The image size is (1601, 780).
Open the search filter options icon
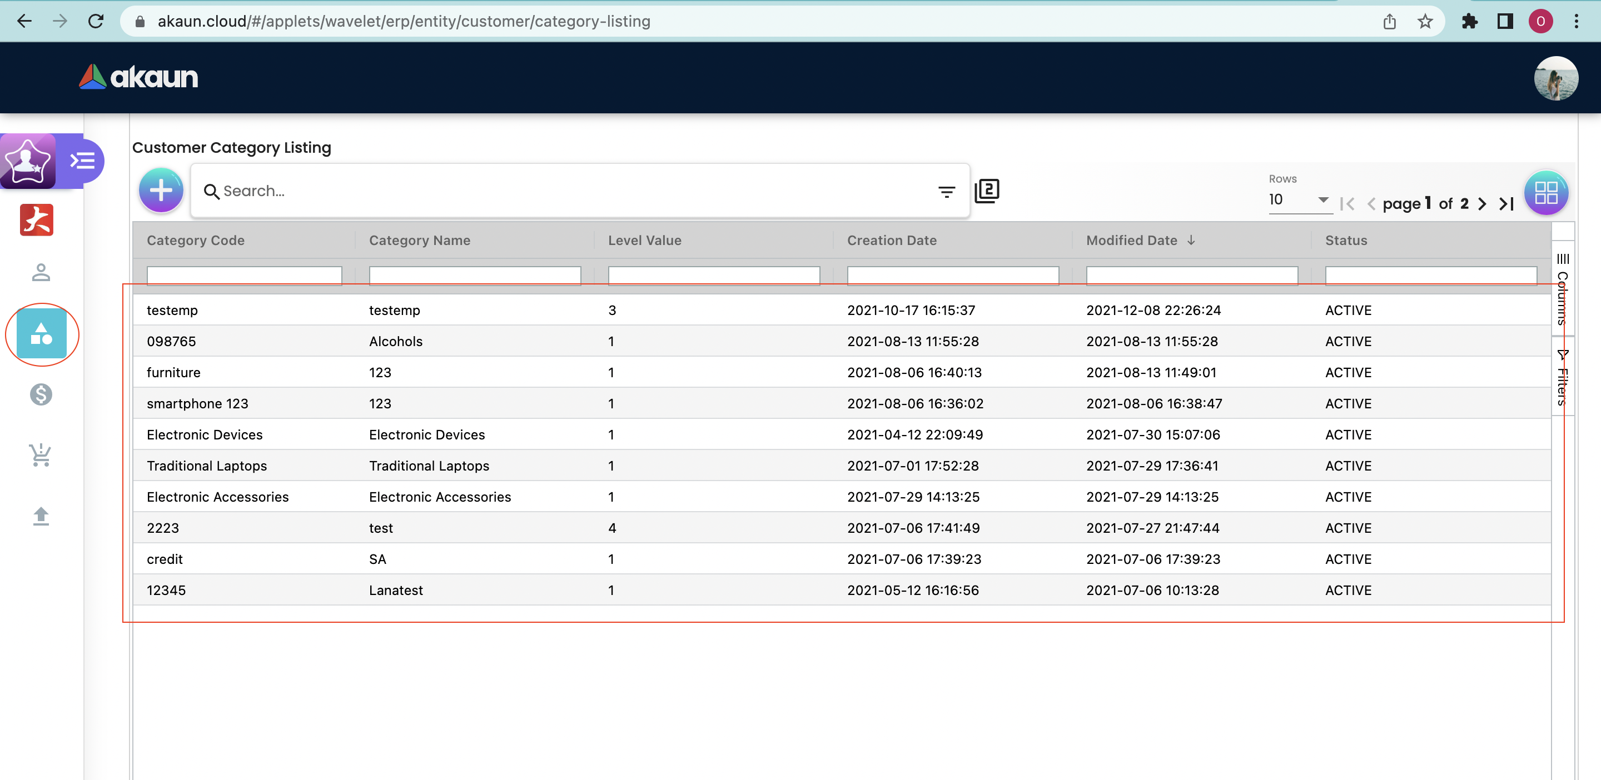click(x=946, y=192)
